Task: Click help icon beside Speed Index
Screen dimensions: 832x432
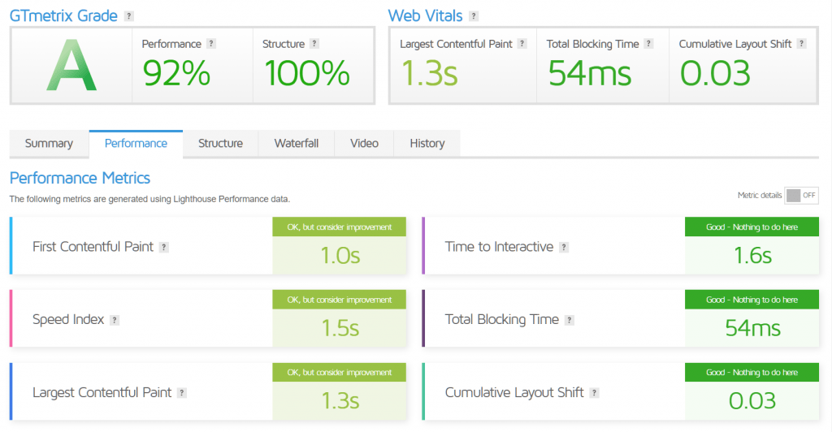Action: click(115, 320)
